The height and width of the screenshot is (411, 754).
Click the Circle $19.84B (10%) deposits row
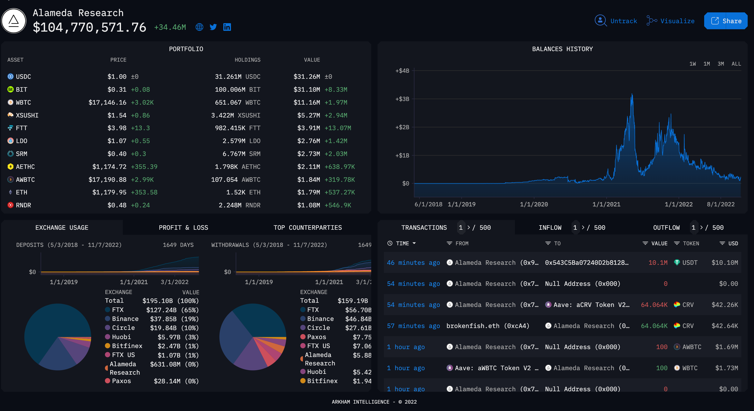click(152, 328)
